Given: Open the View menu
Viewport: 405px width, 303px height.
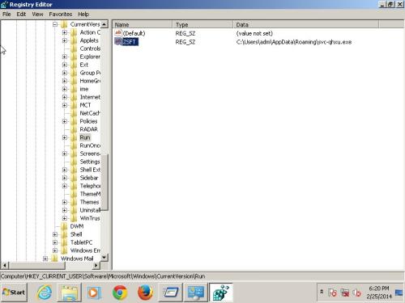Looking at the screenshot, I should [37, 14].
